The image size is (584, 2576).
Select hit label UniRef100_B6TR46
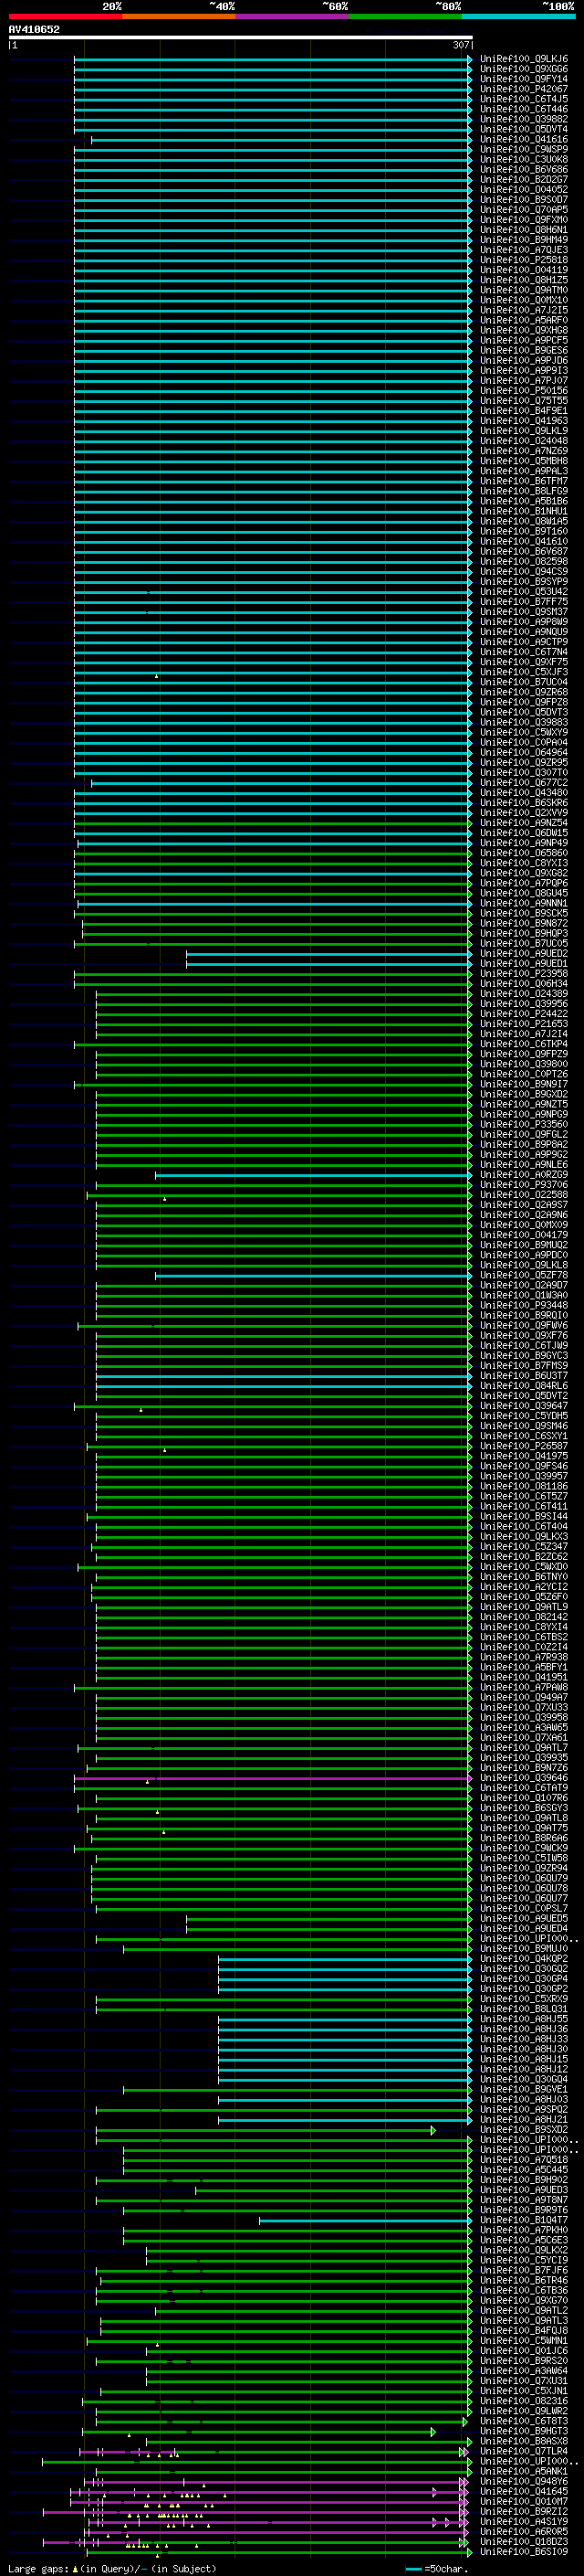pos(524,2280)
